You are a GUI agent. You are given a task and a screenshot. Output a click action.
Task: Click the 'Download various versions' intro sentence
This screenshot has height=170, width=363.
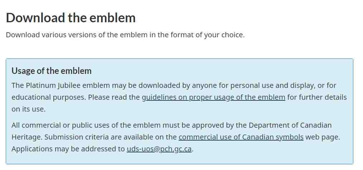click(125, 35)
